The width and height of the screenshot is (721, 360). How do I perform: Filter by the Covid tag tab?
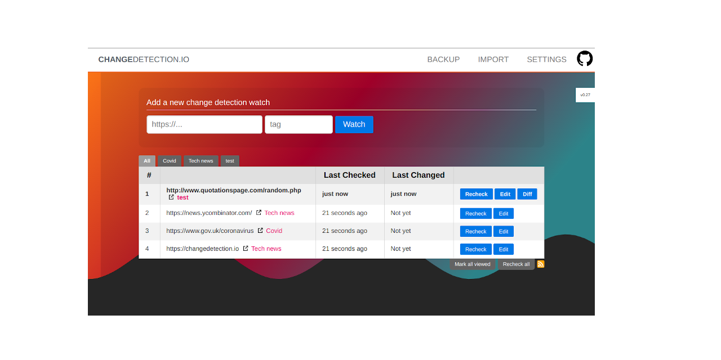pos(170,161)
